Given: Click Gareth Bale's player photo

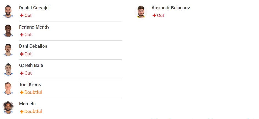Looking at the screenshot, I should point(8,69).
